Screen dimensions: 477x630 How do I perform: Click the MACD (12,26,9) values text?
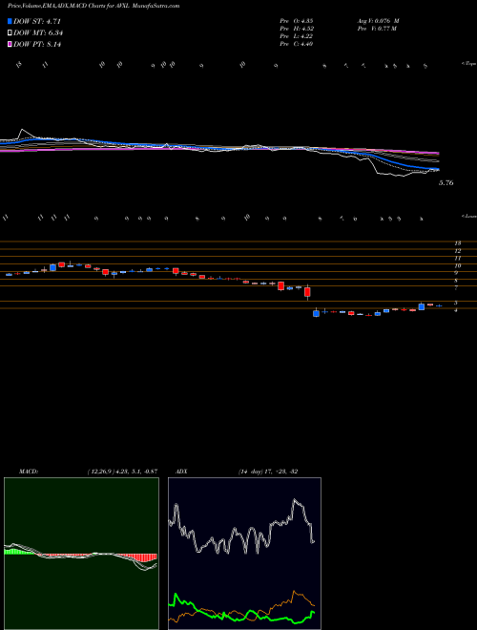pos(122,472)
